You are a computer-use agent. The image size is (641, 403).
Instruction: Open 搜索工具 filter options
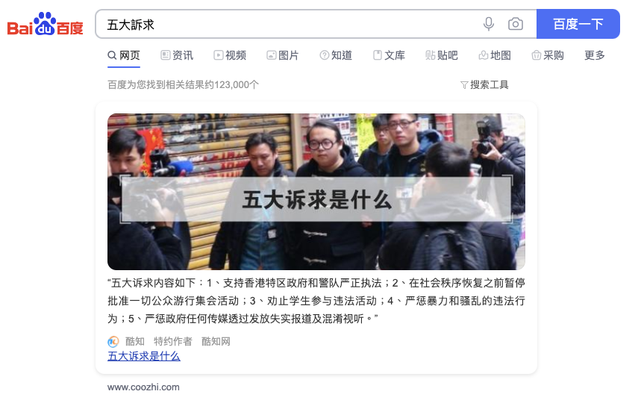484,84
